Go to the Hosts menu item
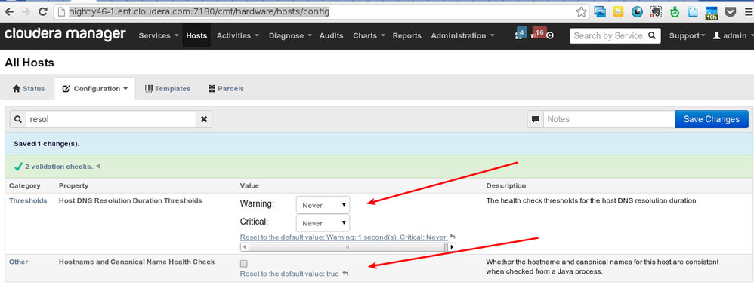 click(x=196, y=35)
